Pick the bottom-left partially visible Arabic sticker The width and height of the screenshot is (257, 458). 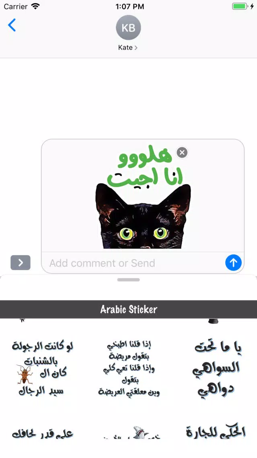[x=43, y=434]
